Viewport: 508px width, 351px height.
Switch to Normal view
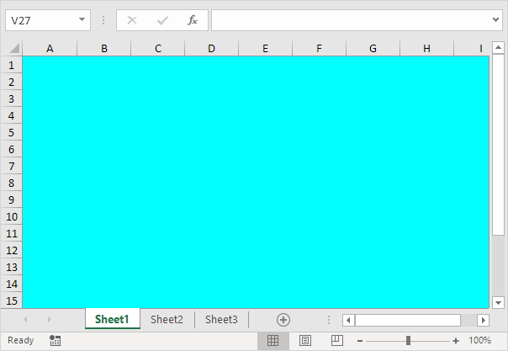click(x=273, y=341)
